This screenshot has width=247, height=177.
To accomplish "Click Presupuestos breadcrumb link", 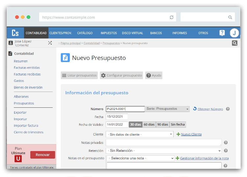I will (111, 43).
